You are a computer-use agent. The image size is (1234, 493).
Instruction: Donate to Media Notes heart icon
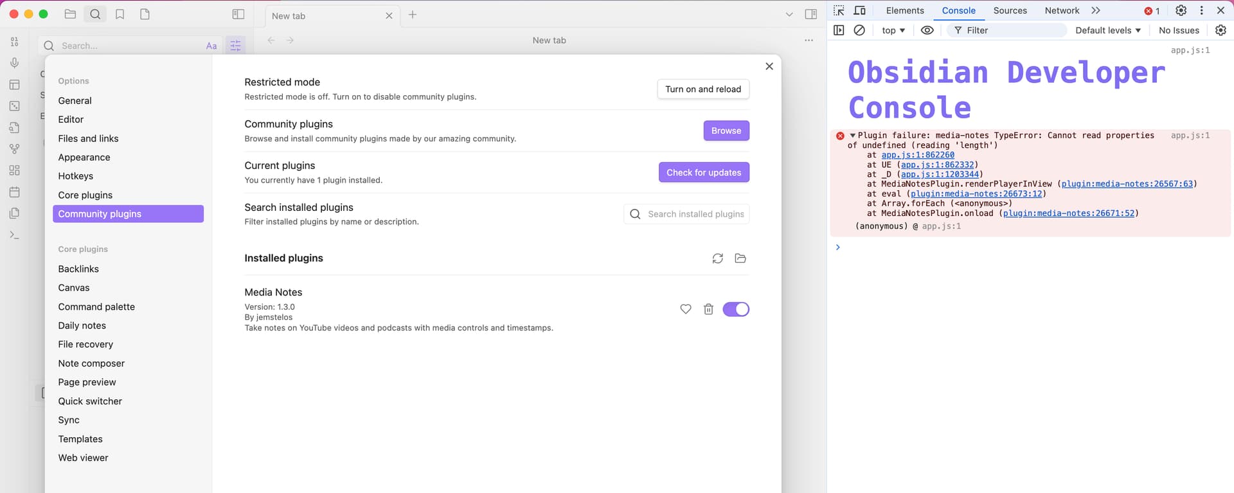(x=686, y=309)
